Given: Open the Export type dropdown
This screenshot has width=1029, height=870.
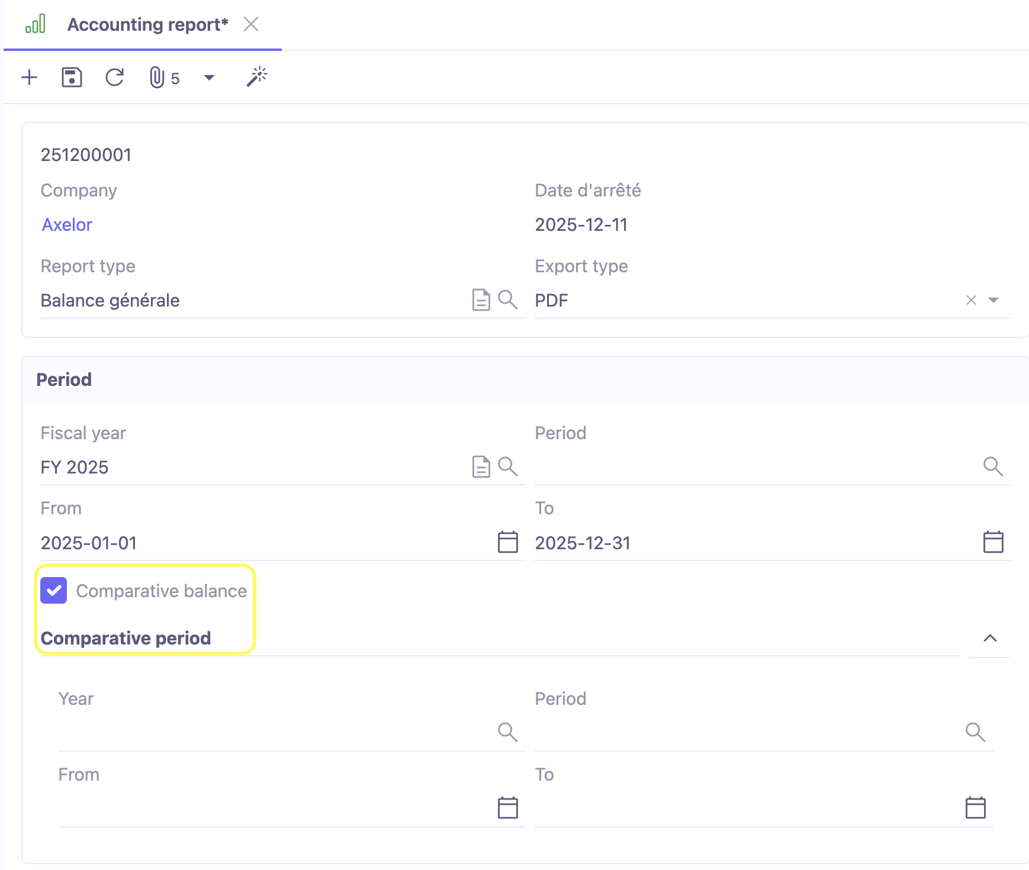Looking at the screenshot, I should (993, 300).
